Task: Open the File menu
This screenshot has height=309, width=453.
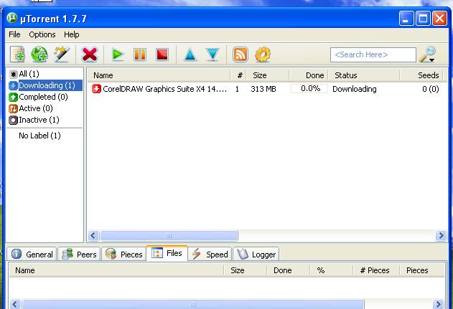Action: click(x=14, y=34)
